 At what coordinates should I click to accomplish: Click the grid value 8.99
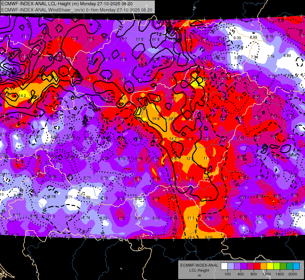[254, 37]
